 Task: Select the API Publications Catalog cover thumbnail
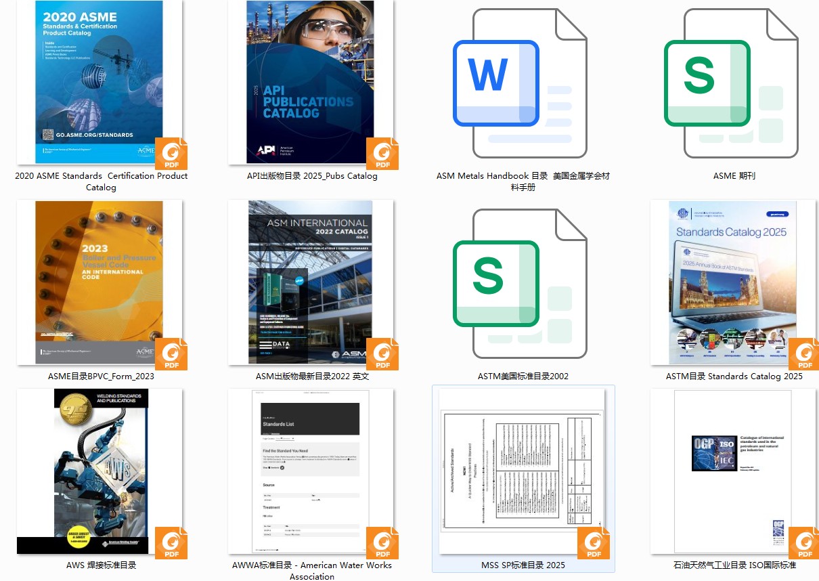click(310, 82)
